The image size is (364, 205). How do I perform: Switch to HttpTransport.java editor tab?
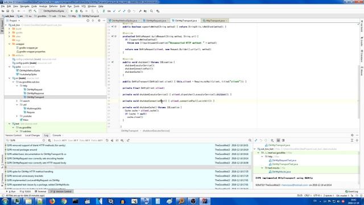[x=215, y=20]
